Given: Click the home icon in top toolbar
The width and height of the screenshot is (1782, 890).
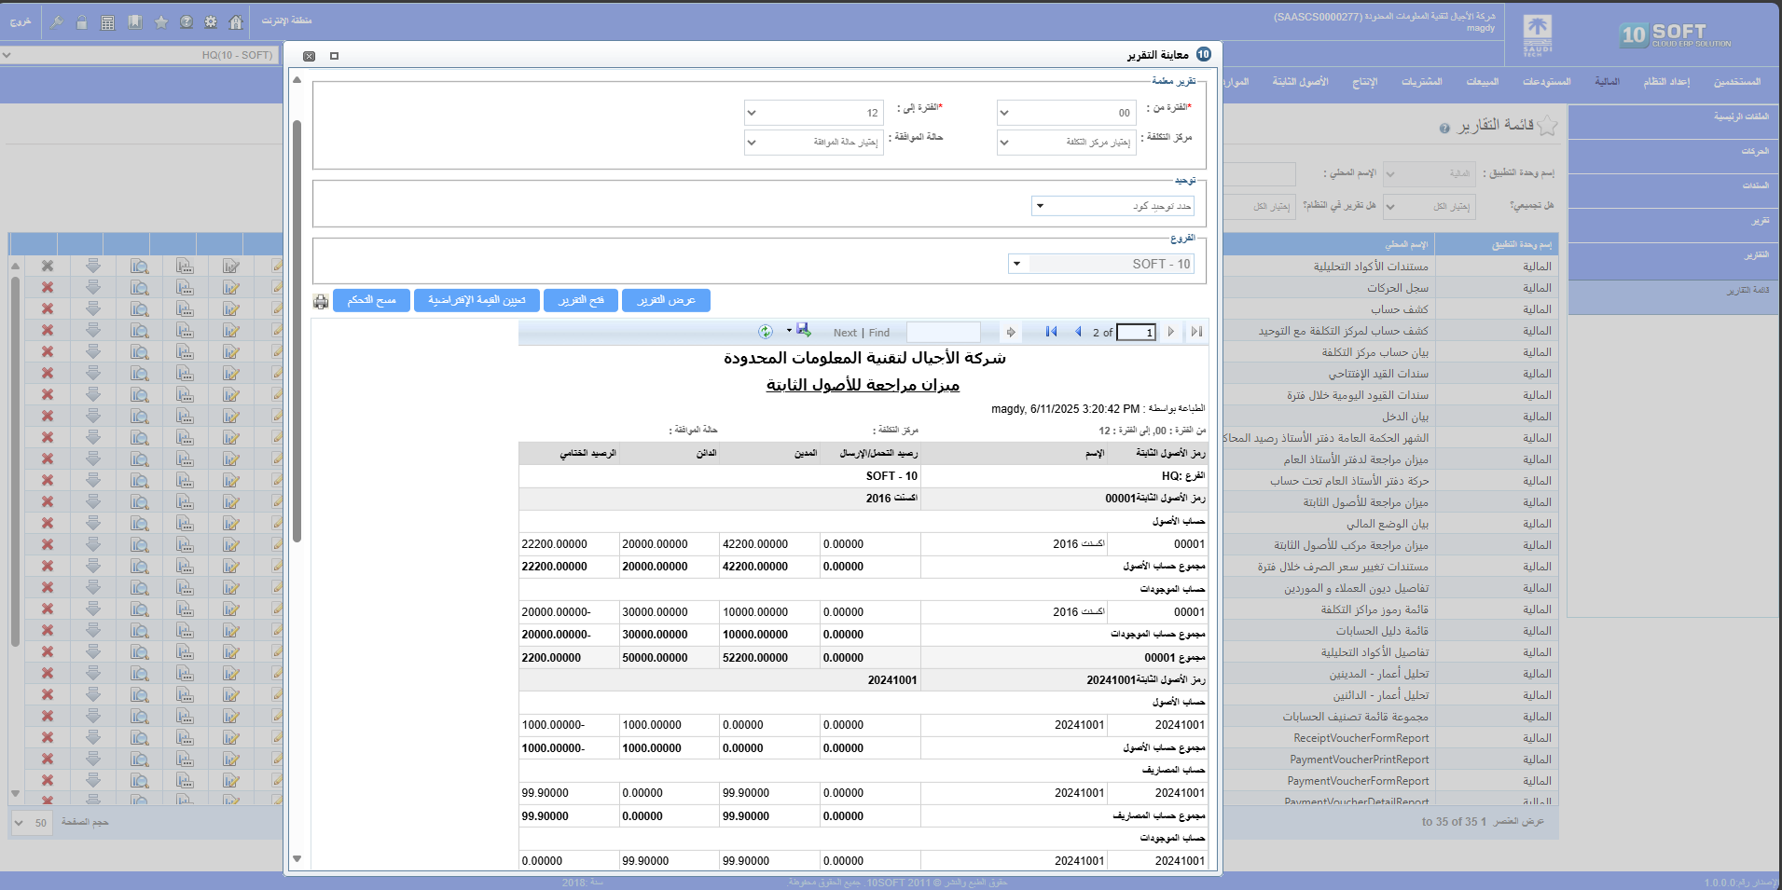Looking at the screenshot, I should pyautogui.click(x=236, y=22).
